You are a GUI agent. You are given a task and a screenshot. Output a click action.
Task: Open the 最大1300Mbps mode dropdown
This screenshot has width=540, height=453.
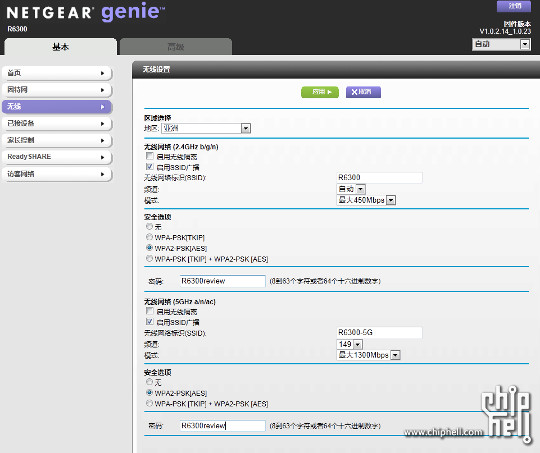click(368, 355)
